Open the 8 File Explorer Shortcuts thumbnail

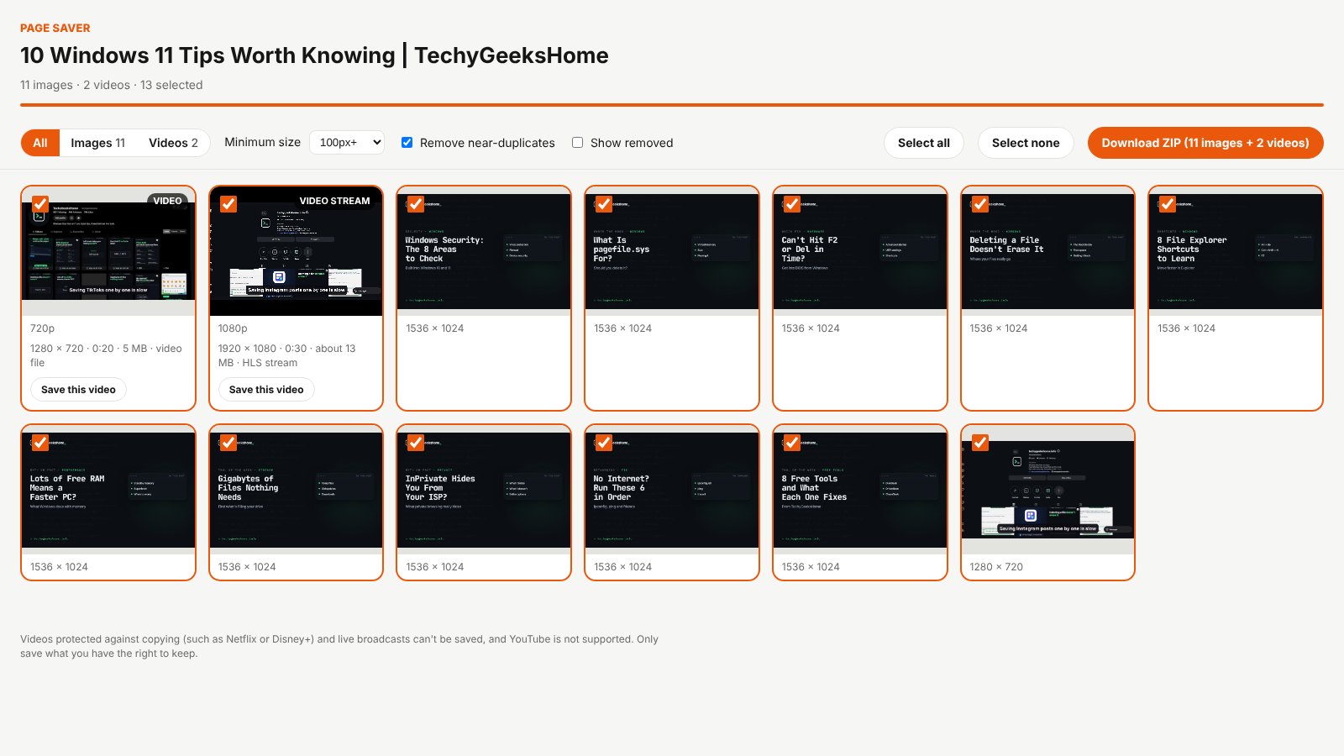tap(1236, 251)
